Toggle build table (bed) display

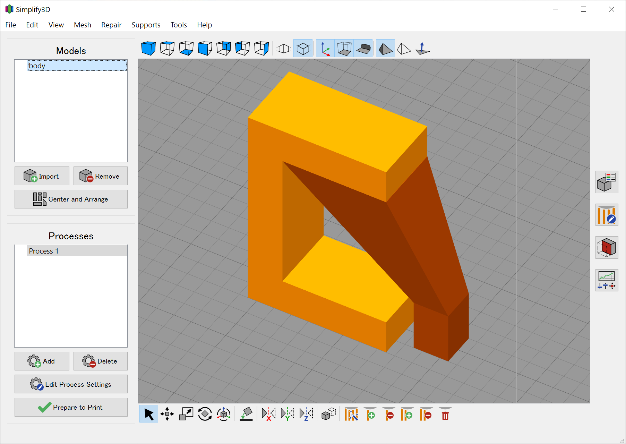click(363, 48)
